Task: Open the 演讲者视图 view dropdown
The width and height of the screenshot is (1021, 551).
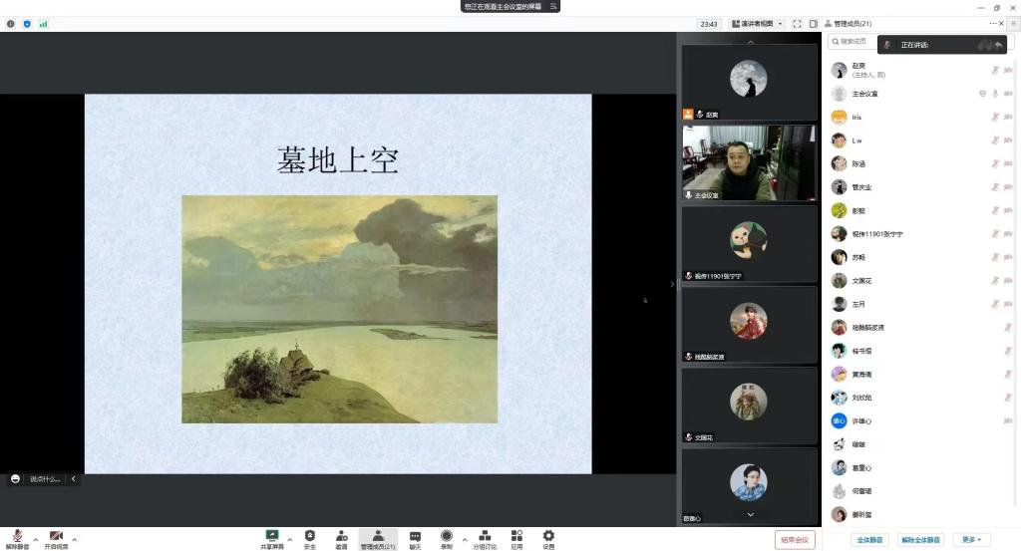Action: pyautogui.click(x=758, y=24)
